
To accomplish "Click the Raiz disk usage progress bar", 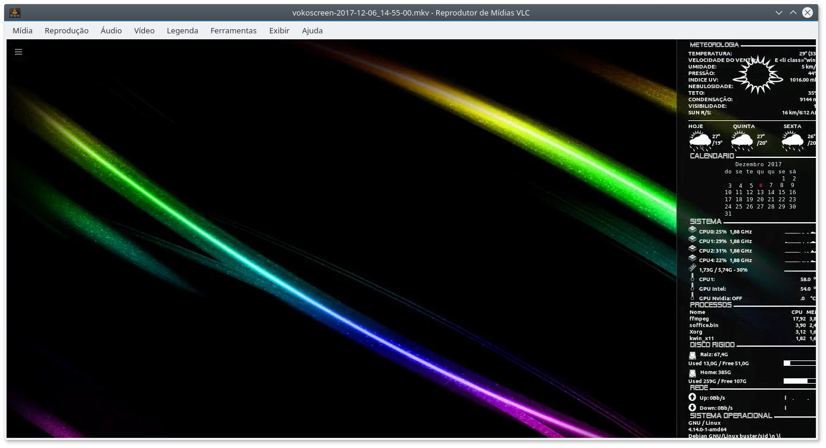I will pos(799,362).
